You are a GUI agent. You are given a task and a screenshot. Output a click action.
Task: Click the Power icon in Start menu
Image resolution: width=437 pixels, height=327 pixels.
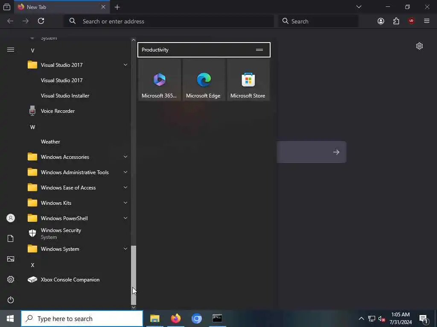tap(11, 300)
